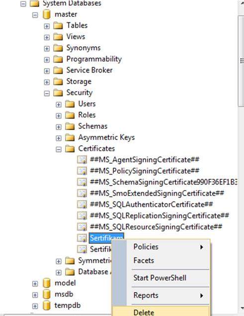Screen dimensions: 244x316
Task: Click the Programmability folder icon
Action: coord(58,59)
